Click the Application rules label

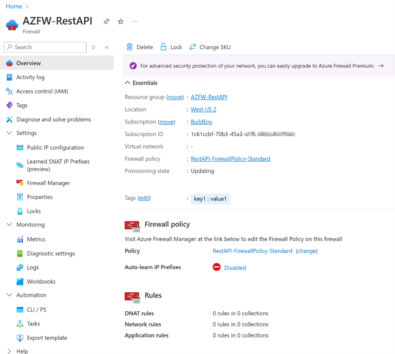pos(146,335)
